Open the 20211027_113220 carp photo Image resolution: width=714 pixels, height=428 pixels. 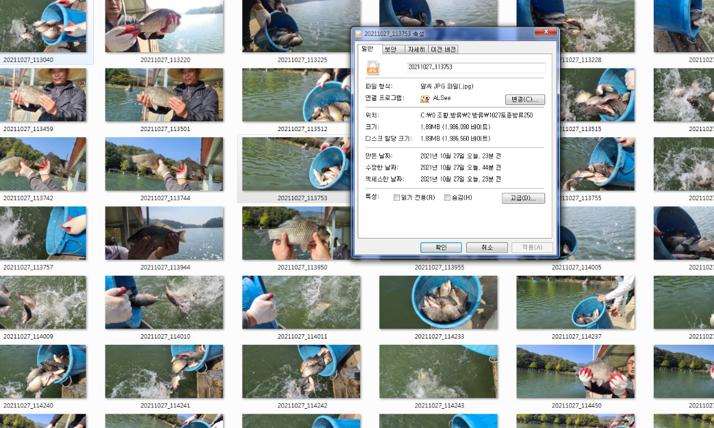[x=164, y=27]
